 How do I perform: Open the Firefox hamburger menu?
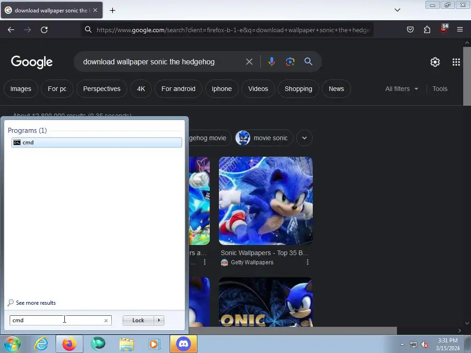(460, 29)
